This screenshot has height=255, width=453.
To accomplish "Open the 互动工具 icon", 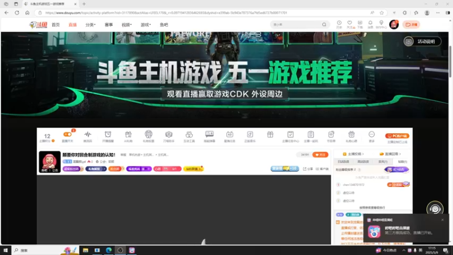I will [x=189, y=134].
